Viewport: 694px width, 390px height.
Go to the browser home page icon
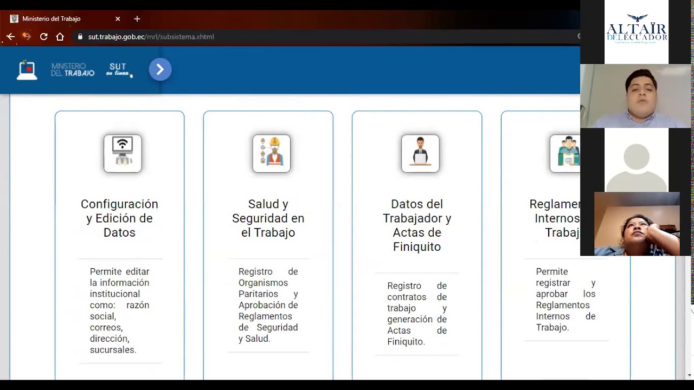60,37
